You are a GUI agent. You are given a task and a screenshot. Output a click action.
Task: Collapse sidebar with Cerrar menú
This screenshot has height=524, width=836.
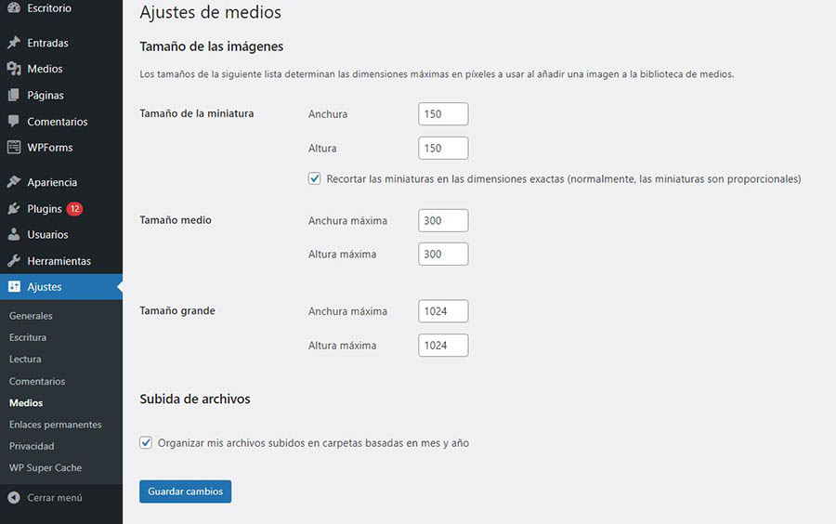(x=45, y=497)
